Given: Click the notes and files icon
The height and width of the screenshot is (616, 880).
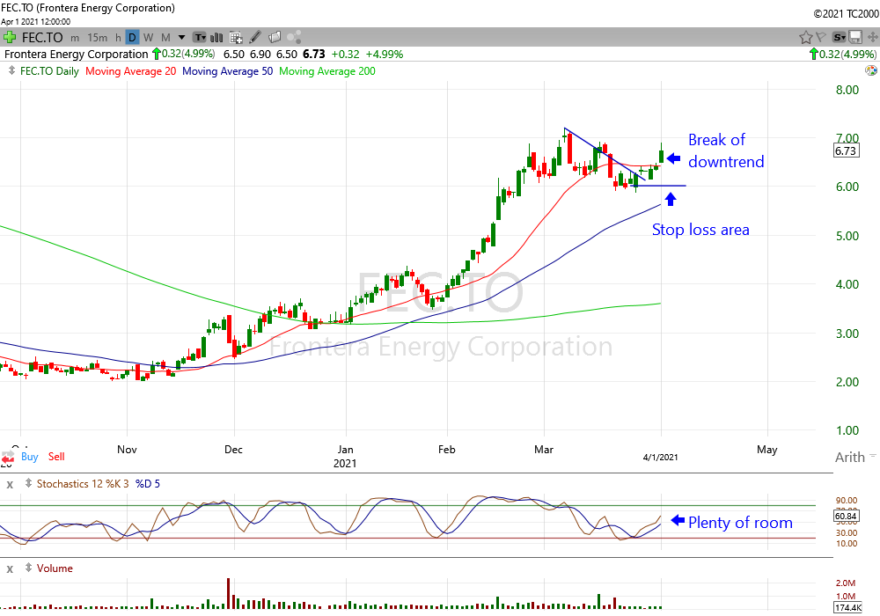Looking at the screenshot, I should click(275, 38).
